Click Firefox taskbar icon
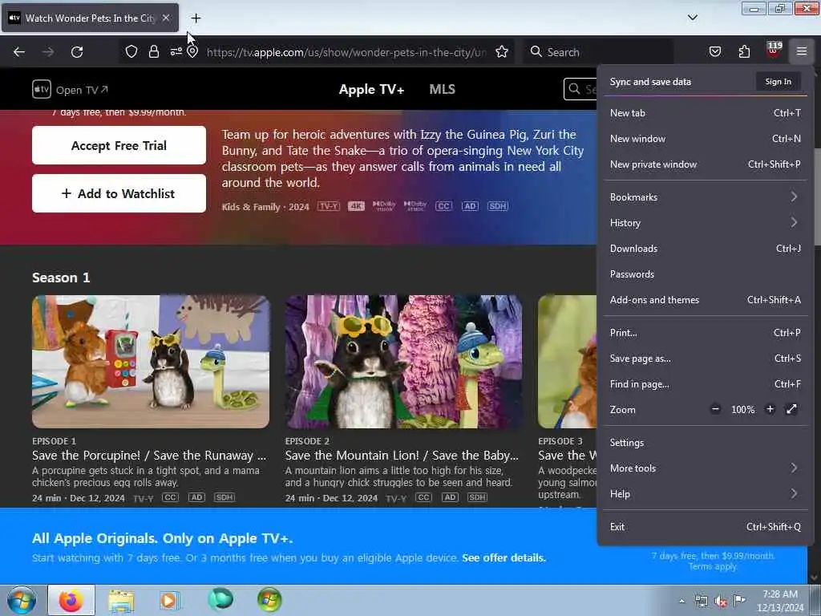The width and height of the screenshot is (821, 616). tap(71, 600)
